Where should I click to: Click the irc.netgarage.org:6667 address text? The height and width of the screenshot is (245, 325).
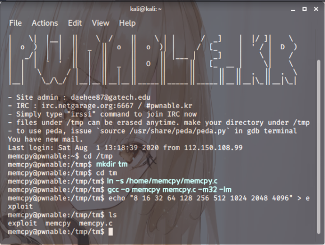click(87, 106)
